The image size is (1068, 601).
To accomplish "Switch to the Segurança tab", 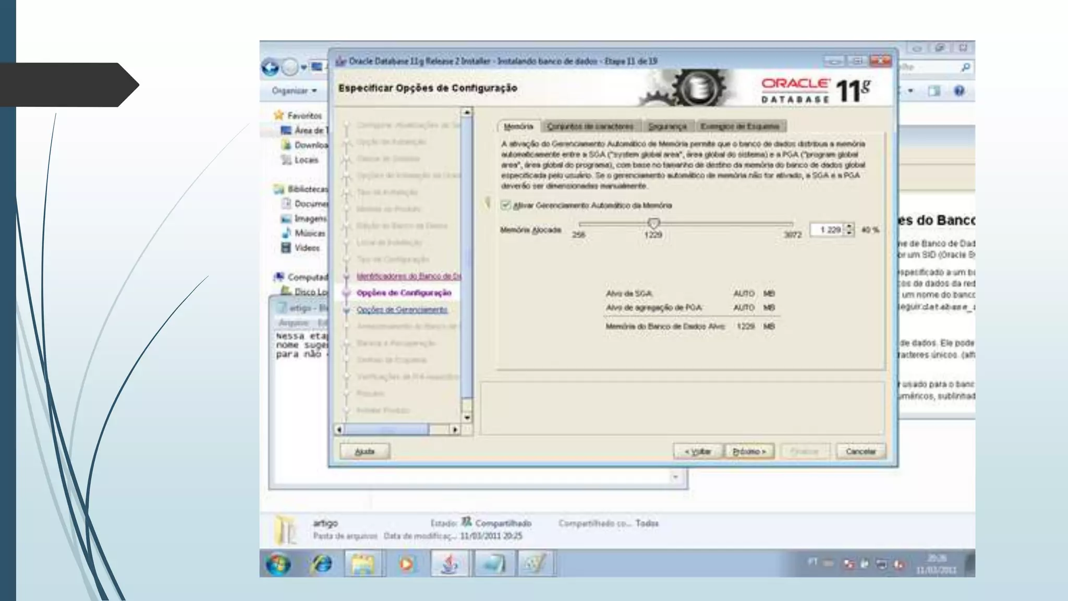I will point(667,126).
